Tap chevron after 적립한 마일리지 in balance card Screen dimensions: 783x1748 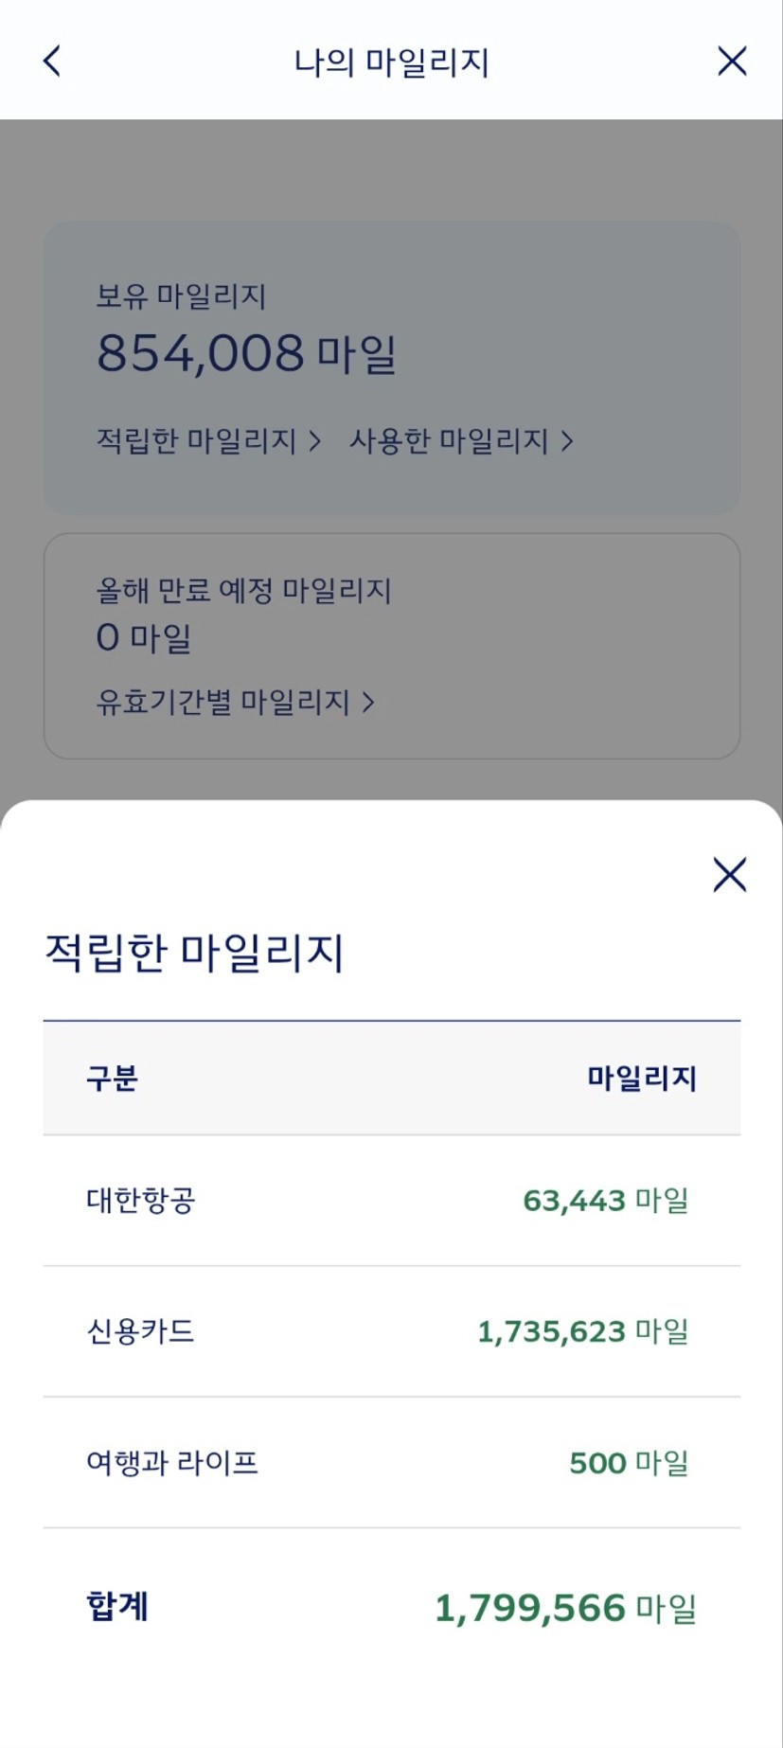tap(315, 441)
